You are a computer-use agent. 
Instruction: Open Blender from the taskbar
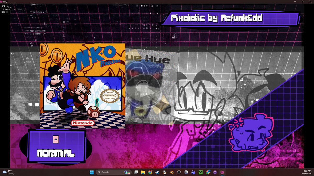(x=172, y=172)
